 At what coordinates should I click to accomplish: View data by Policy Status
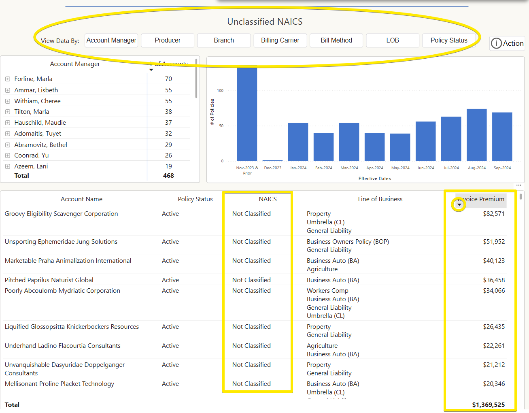(x=449, y=40)
